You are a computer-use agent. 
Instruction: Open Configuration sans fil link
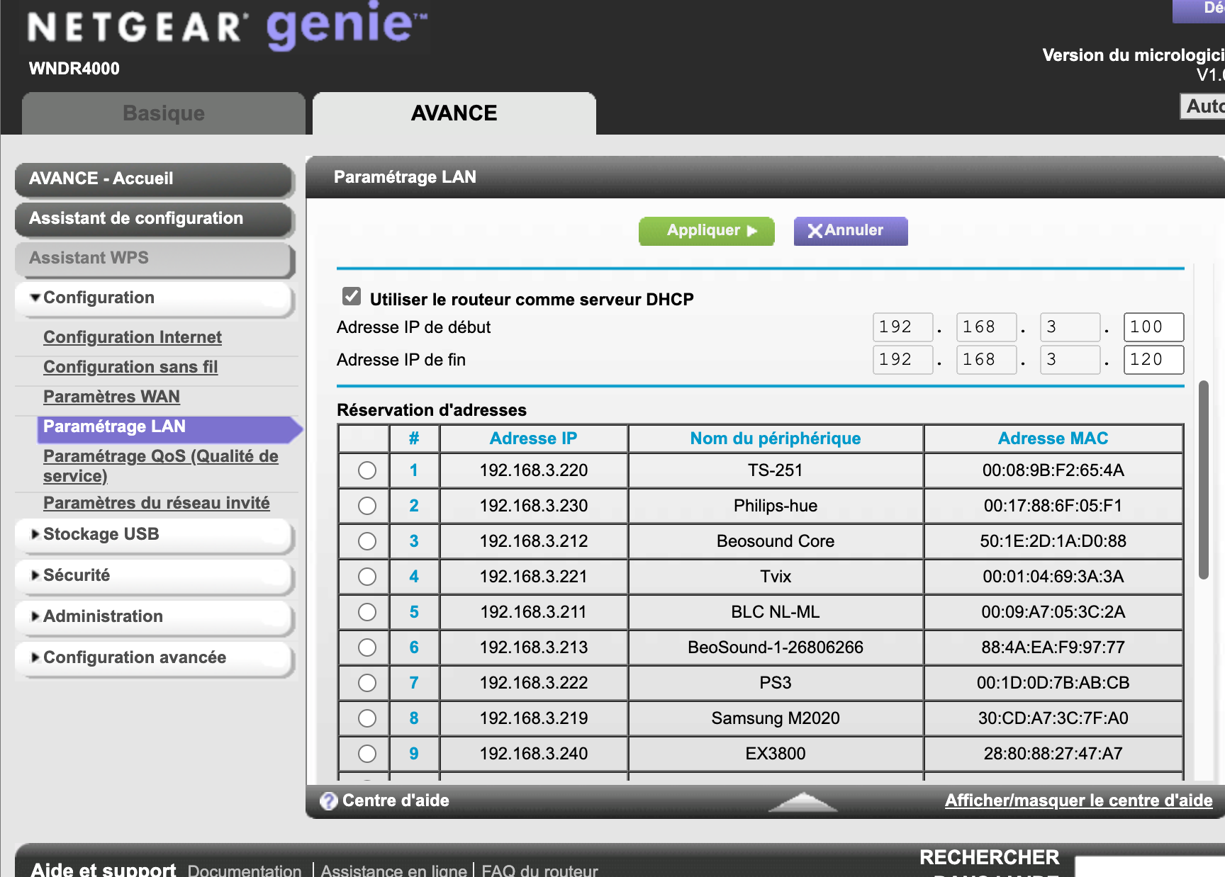click(x=130, y=367)
